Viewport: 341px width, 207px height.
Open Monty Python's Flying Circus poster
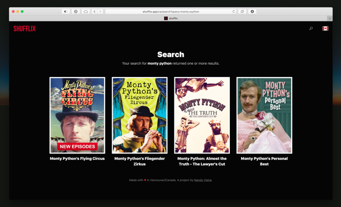tap(77, 115)
